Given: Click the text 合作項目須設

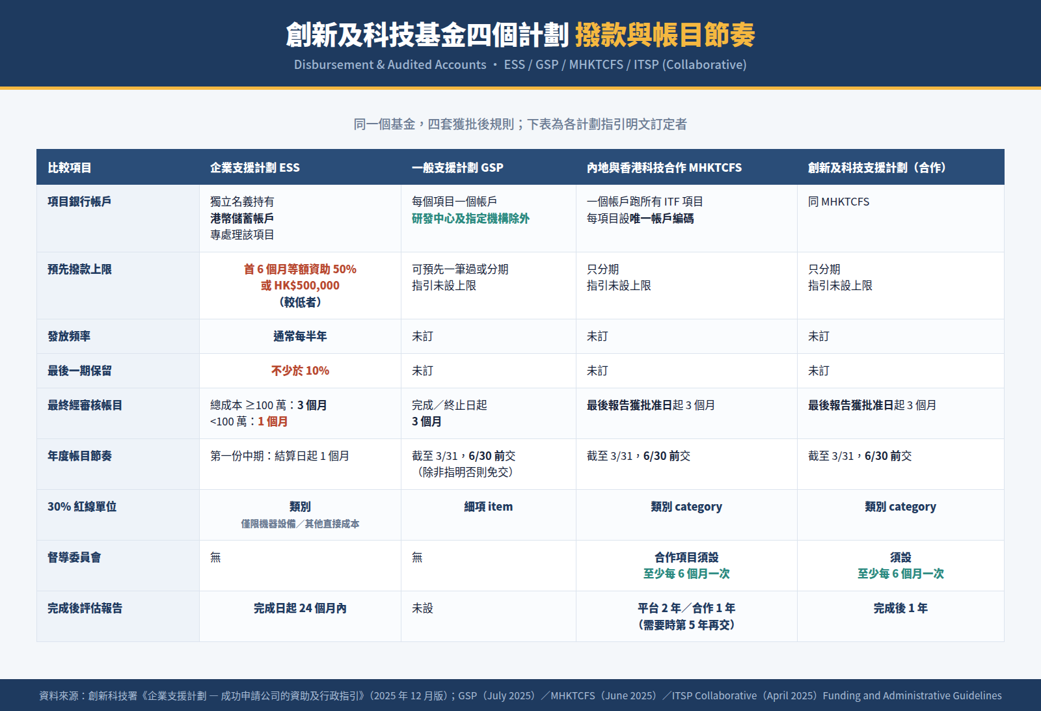Looking at the screenshot, I should [x=686, y=557].
